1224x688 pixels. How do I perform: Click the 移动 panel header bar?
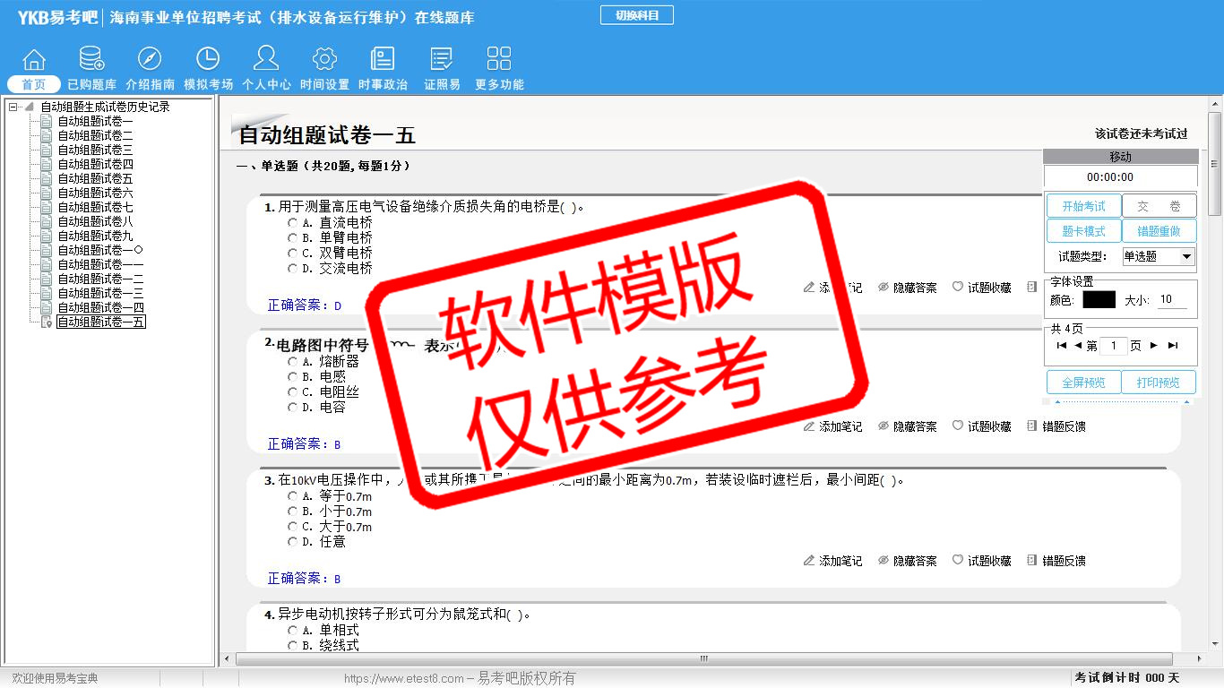pos(1121,157)
